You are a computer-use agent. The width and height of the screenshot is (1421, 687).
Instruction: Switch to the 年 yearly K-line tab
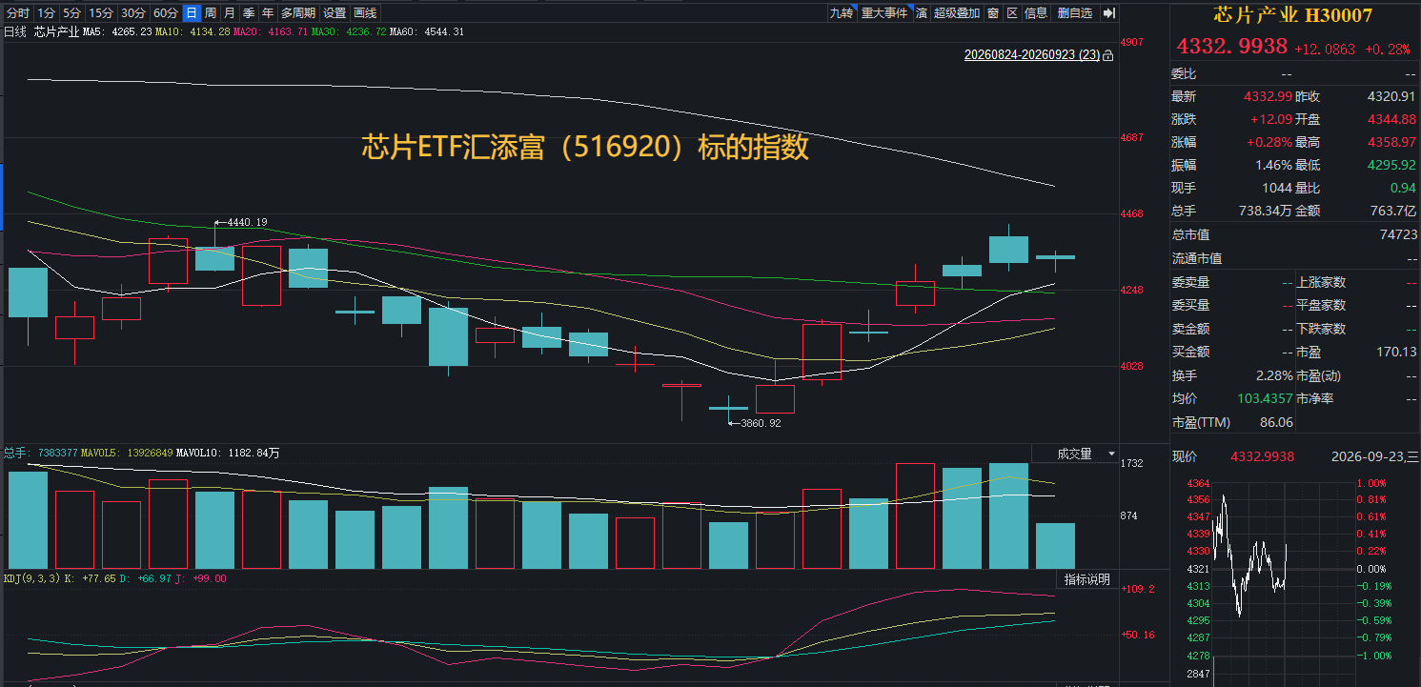coord(268,13)
